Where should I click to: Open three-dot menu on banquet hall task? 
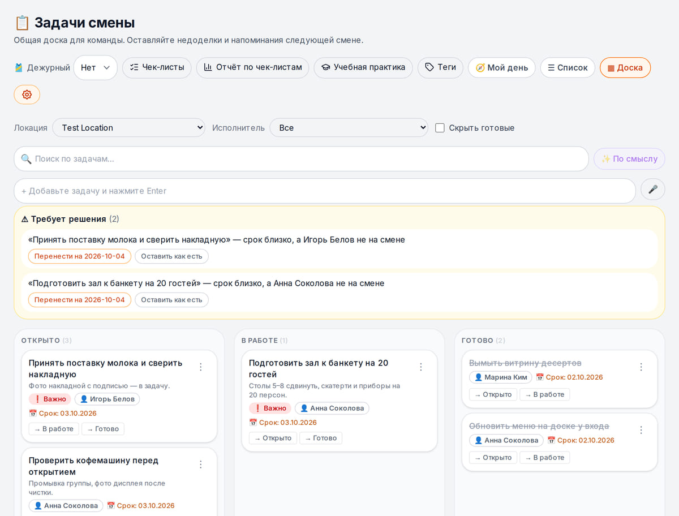tap(420, 367)
